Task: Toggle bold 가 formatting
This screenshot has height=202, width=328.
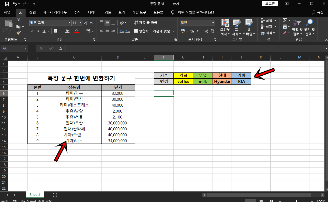Action: [x=32, y=31]
